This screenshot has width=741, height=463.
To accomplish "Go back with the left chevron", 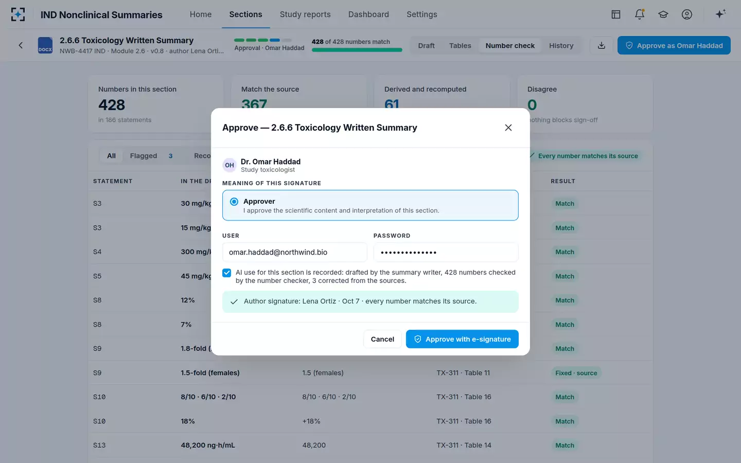I will (21, 45).
